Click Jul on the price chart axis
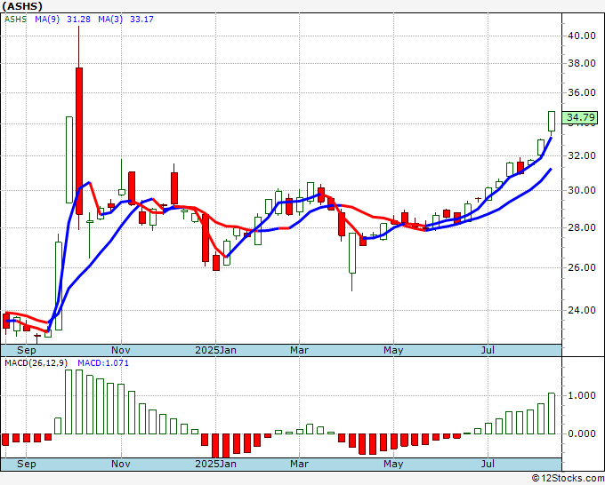605x485 pixels. click(x=488, y=350)
